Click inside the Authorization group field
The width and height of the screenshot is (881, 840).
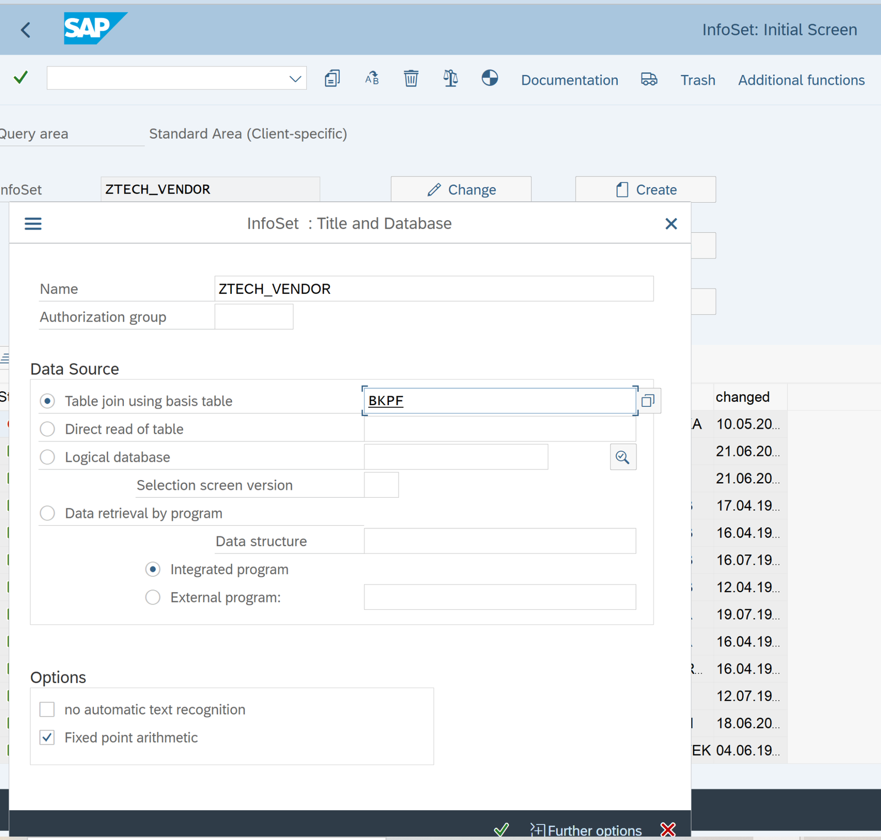pos(253,317)
